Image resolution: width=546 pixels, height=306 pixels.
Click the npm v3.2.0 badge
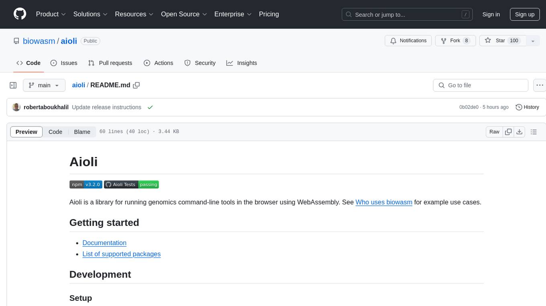[x=86, y=184]
